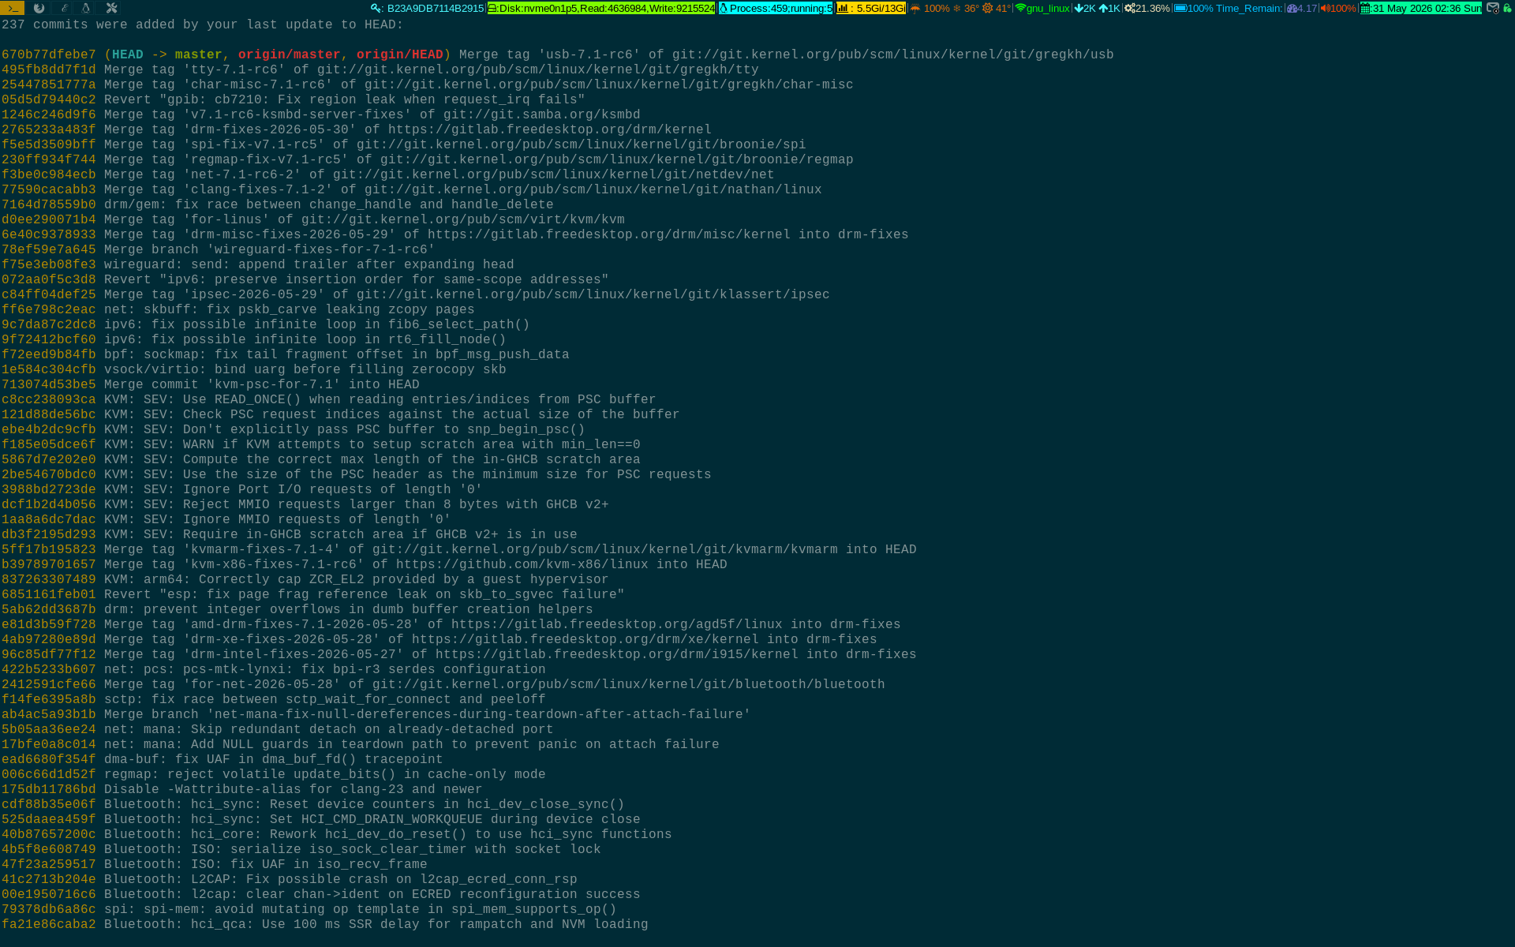Open the Emacs workspace icon
The height and width of the screenshot is (947, 1515).
tap(64, 8)
